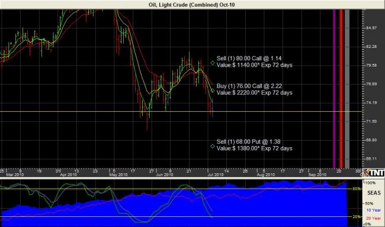The height and width of the screenshot is (227, 385).
Task: Click the Apr 2010 date axis label
Action: click(x=69, y=175)
